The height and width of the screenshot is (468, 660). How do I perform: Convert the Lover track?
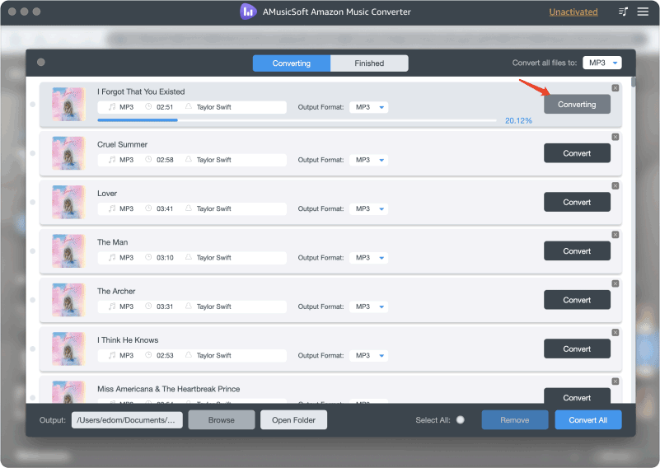tap(577, 202)
